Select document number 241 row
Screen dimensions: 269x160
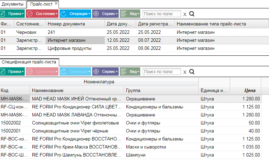pos(134,32)
